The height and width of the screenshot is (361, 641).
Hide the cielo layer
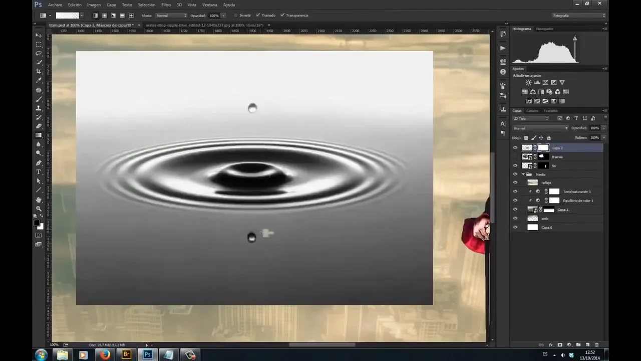515,218
